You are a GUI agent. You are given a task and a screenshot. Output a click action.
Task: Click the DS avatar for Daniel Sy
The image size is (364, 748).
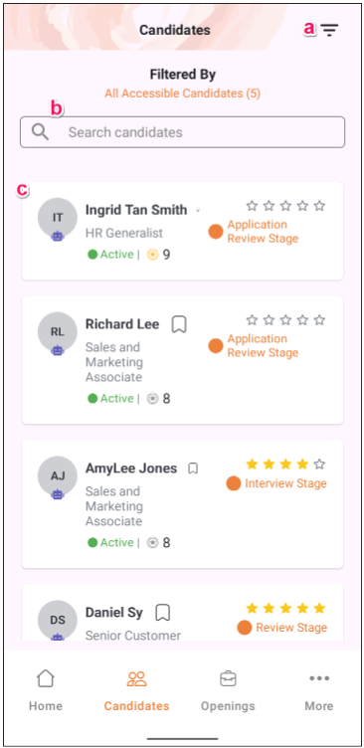pos(58,620)
